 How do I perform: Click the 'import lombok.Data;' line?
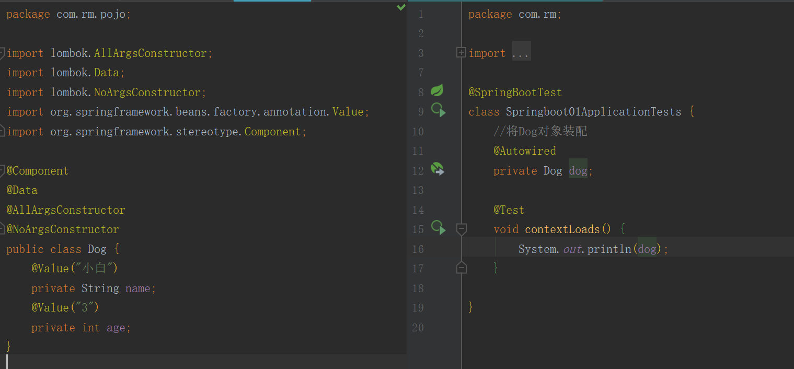click(x=65, y=73)
